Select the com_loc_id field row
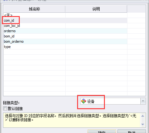 click(x=65, y=26)
